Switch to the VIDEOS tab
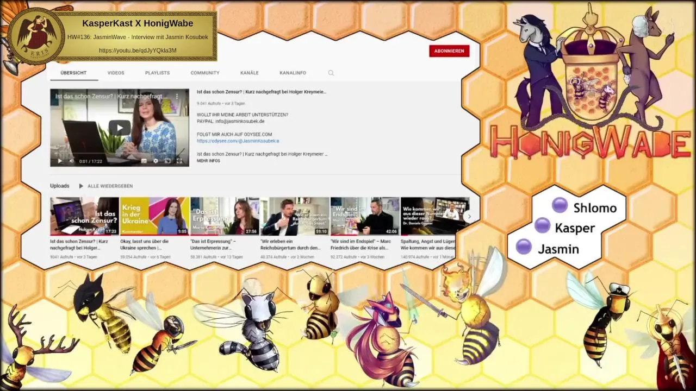 pos(116,73)
